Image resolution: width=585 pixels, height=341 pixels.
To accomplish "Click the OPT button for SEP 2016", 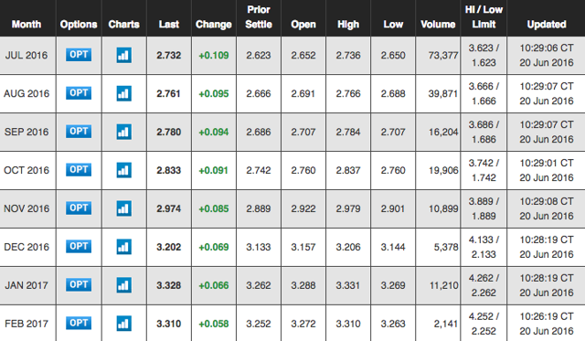I will coord(79,132).
